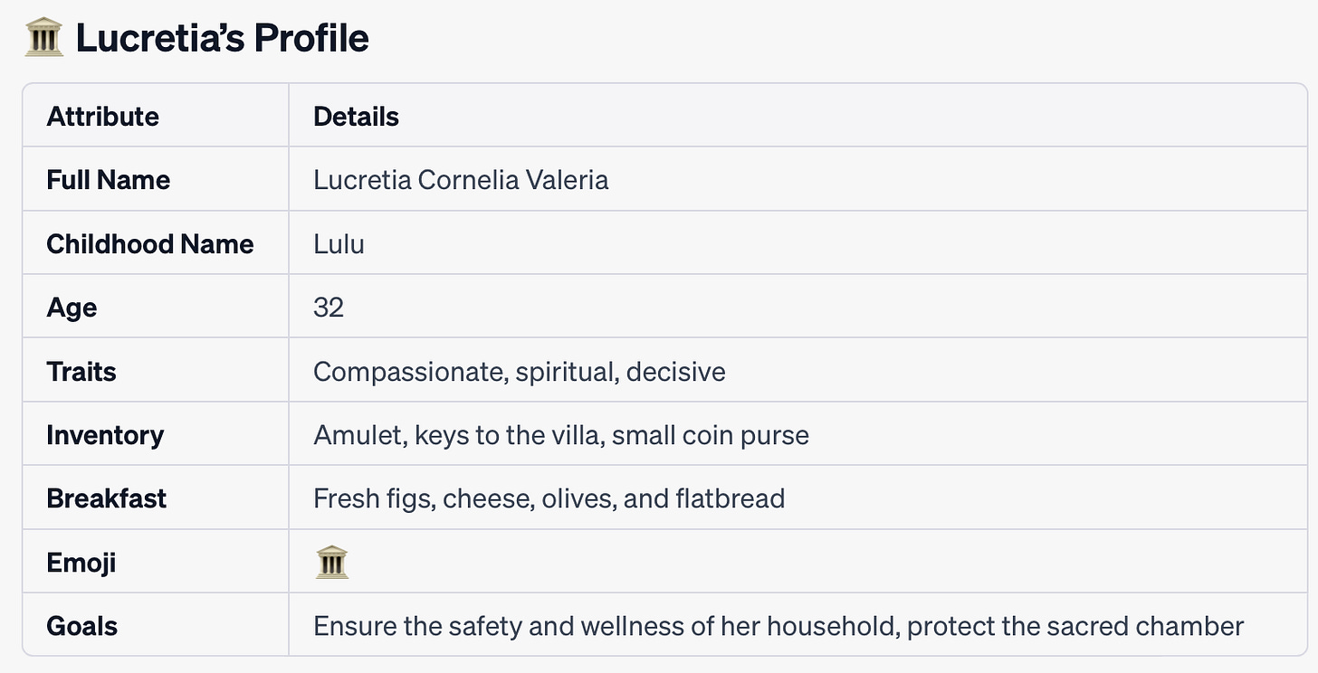Screen dimensions: 1318x673
Task: Select the Attribute column header
Action: tap(103, 116)
